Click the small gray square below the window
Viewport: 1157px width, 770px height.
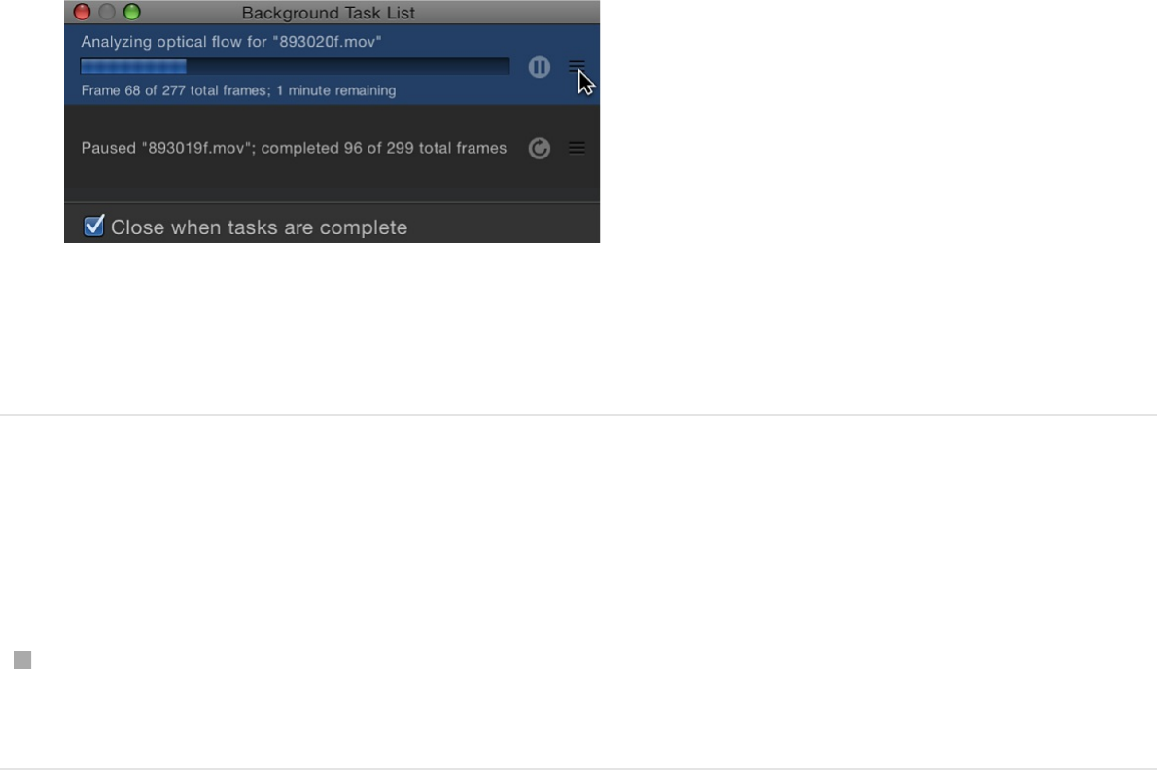tap(22, 660)
